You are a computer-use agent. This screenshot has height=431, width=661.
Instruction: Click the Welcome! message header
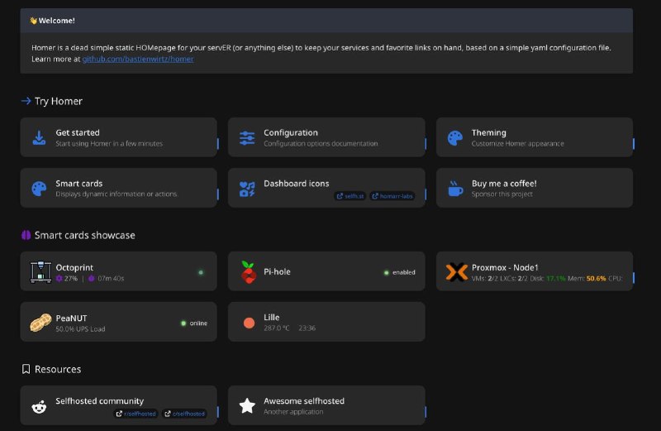(x=326, y=20)
